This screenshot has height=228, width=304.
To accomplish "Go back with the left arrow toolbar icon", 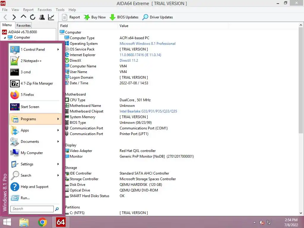I will point(5,17).
